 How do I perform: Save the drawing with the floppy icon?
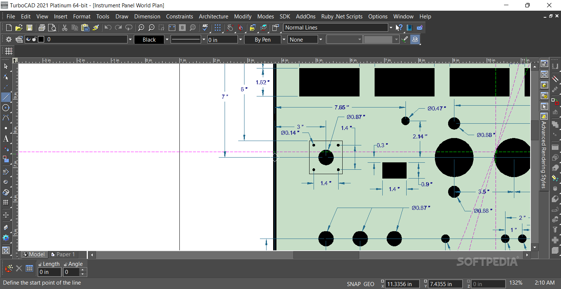click(29, 28)
